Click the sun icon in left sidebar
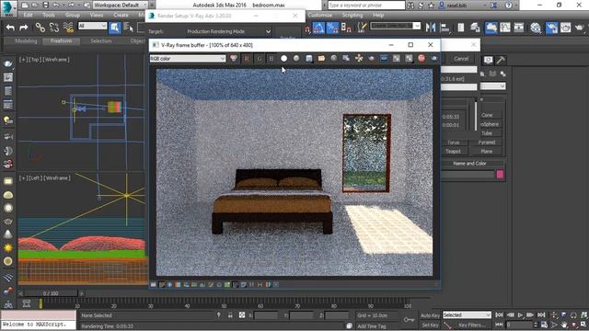 [8, 247]
